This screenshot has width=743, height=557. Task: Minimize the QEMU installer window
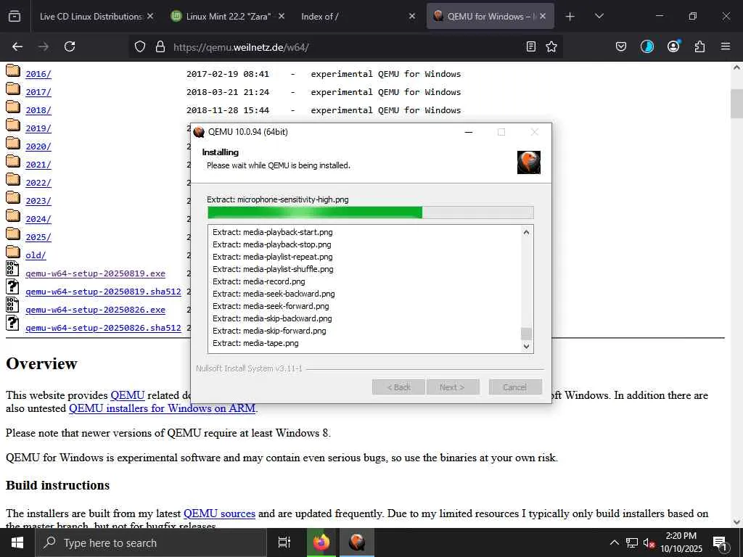[469, 132]
